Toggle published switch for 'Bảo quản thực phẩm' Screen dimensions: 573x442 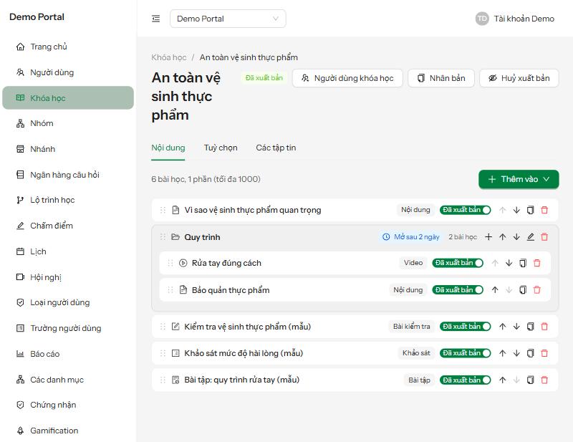point(458,290)
